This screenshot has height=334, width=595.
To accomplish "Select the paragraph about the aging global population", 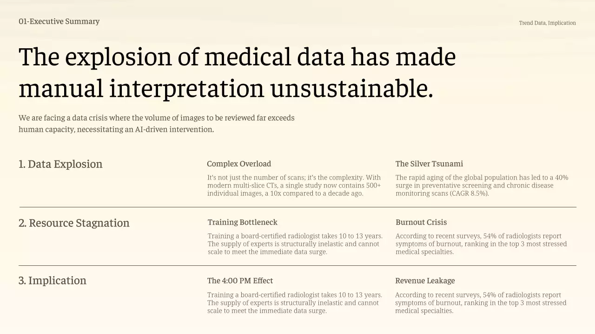I will [x=482, y=186].
